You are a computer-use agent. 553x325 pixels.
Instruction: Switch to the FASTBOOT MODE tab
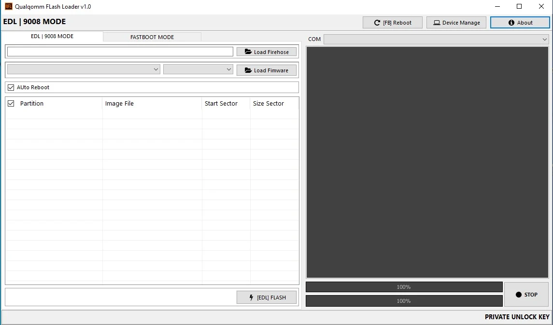click(x=152, y=37)
